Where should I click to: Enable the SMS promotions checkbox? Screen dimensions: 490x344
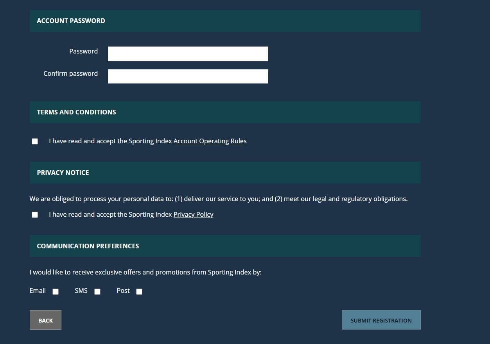click(97, 292)
